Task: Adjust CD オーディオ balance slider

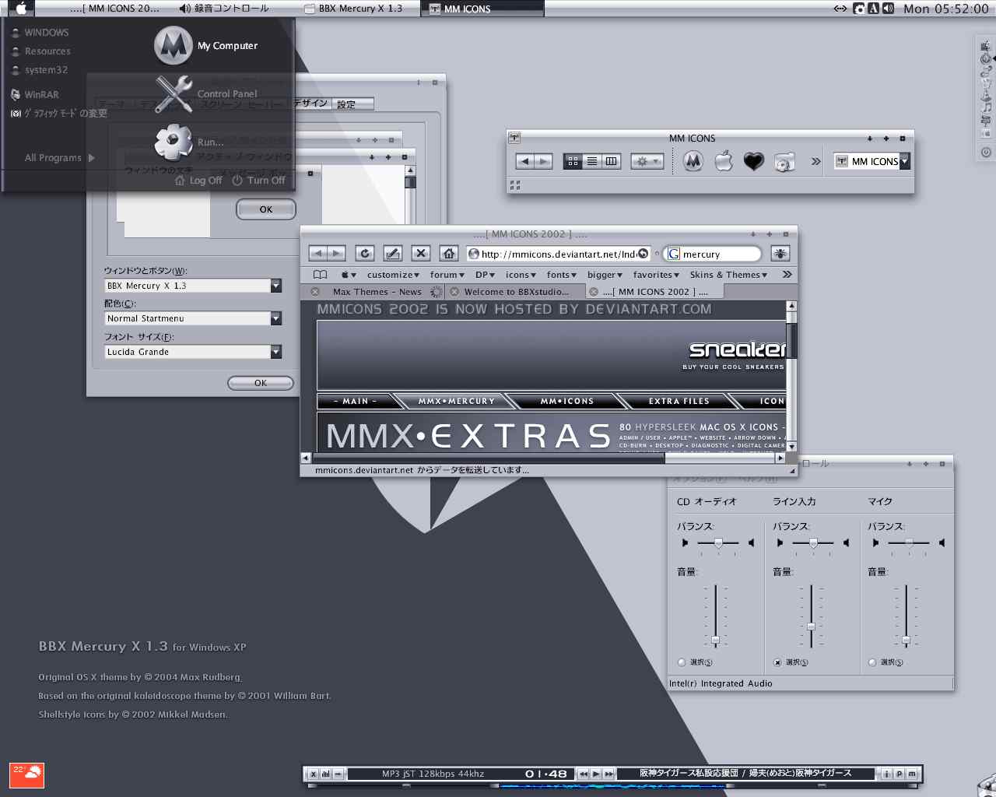Action: (718, 542)
